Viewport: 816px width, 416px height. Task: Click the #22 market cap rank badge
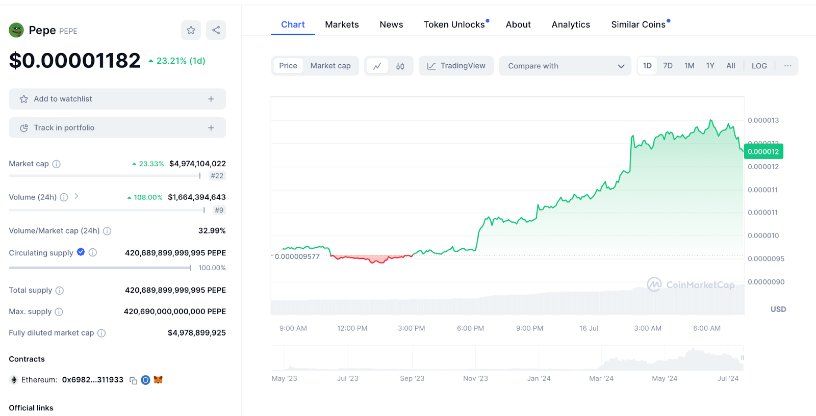click(217, 176)
